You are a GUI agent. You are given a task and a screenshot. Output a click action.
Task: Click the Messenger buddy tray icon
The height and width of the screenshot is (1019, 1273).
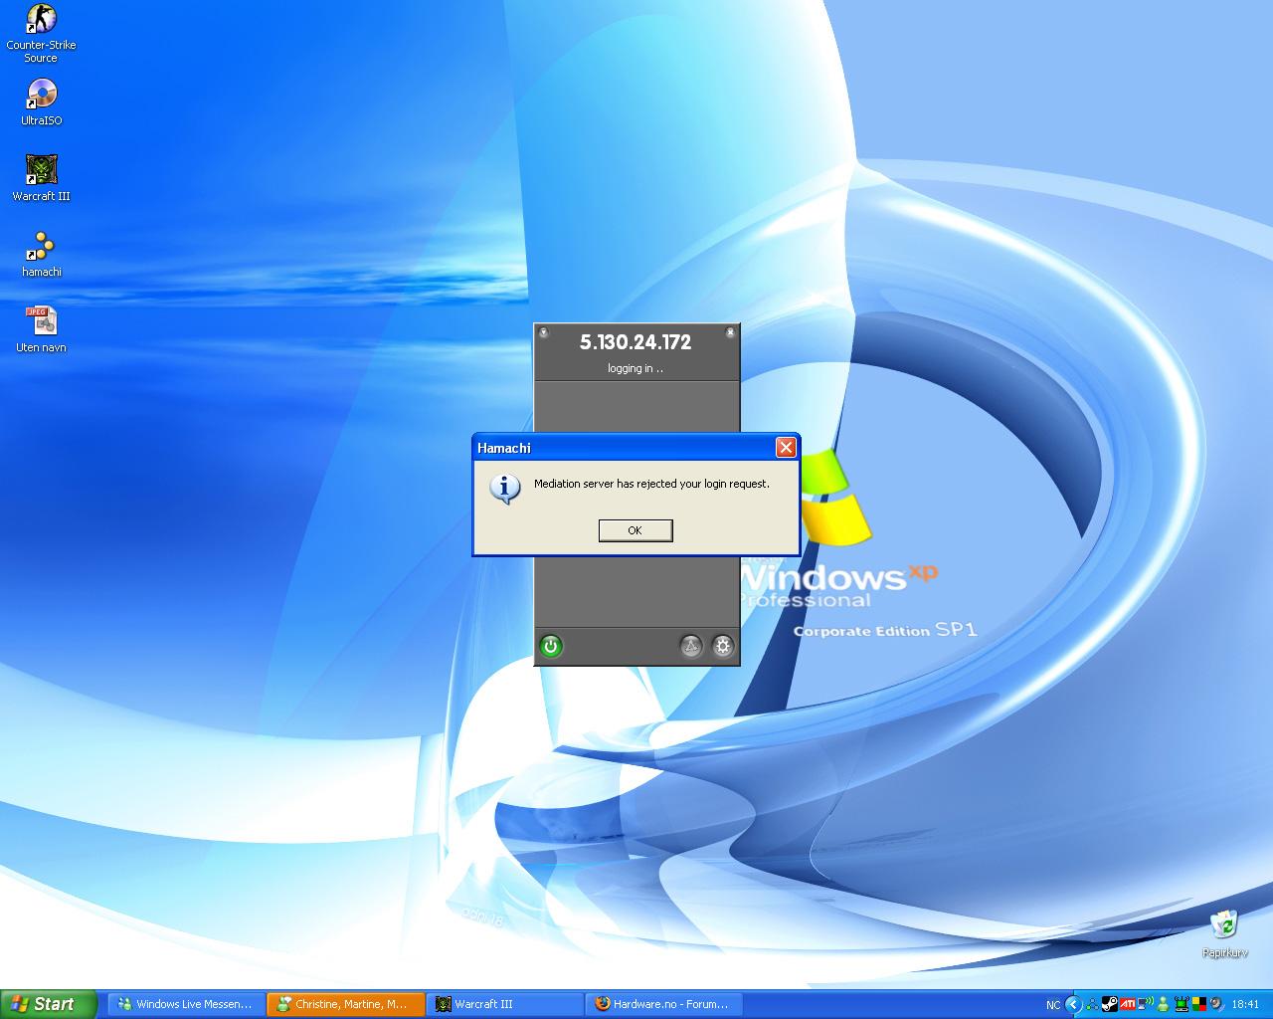[1164, 1005]
